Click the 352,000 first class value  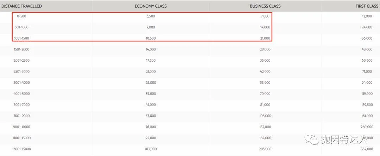[x=366, y=149]
